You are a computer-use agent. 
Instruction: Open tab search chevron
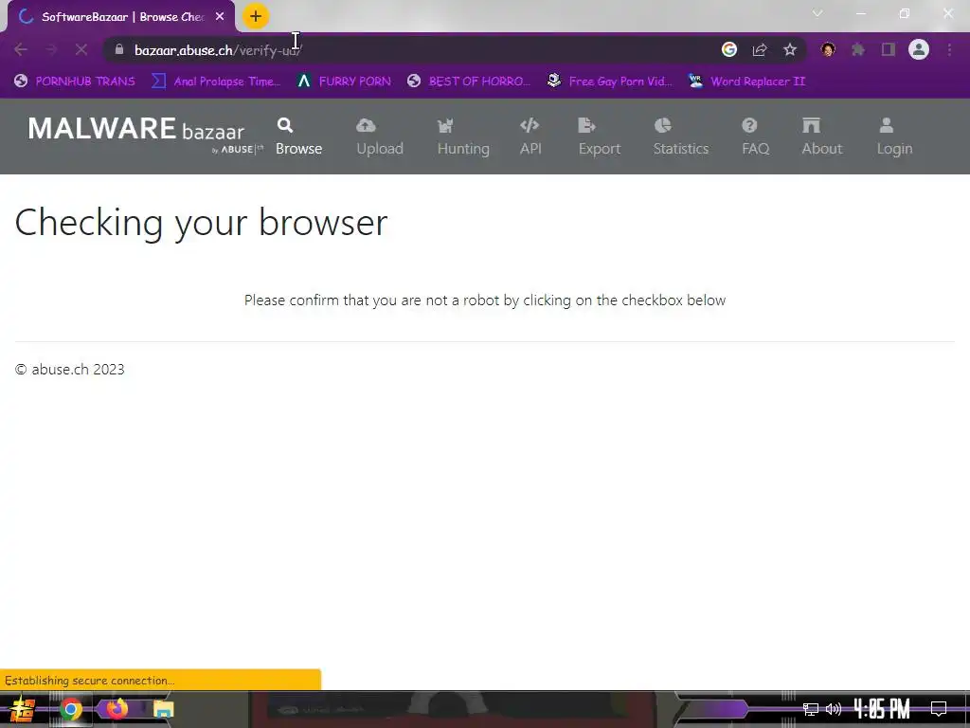pos(817,13)
